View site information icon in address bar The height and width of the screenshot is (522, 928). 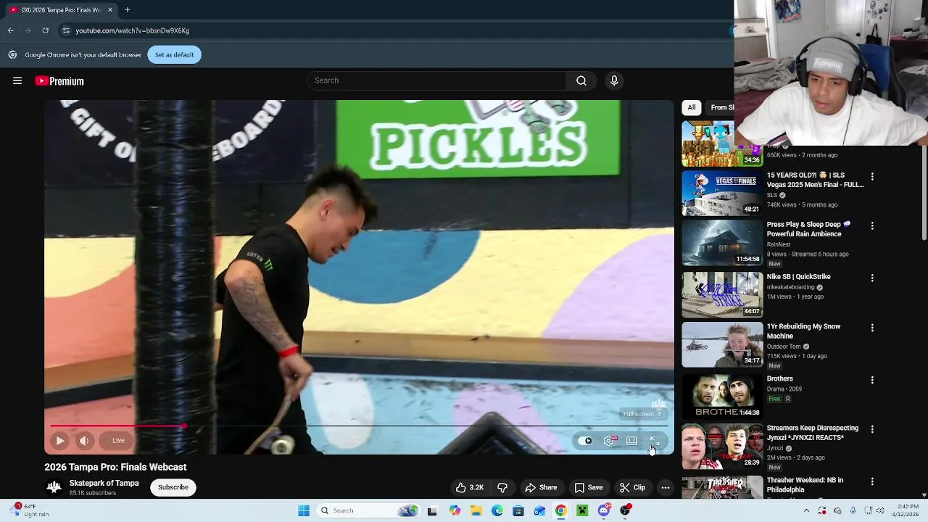[x=66, y=30]
